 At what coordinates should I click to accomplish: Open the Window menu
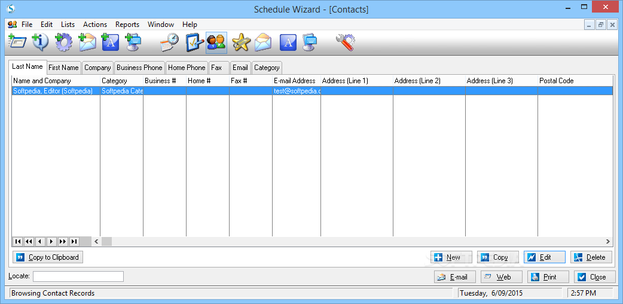coord(160,25)
